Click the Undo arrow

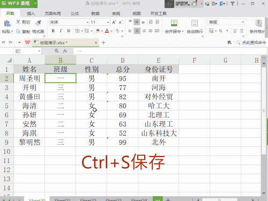(4, 42)
